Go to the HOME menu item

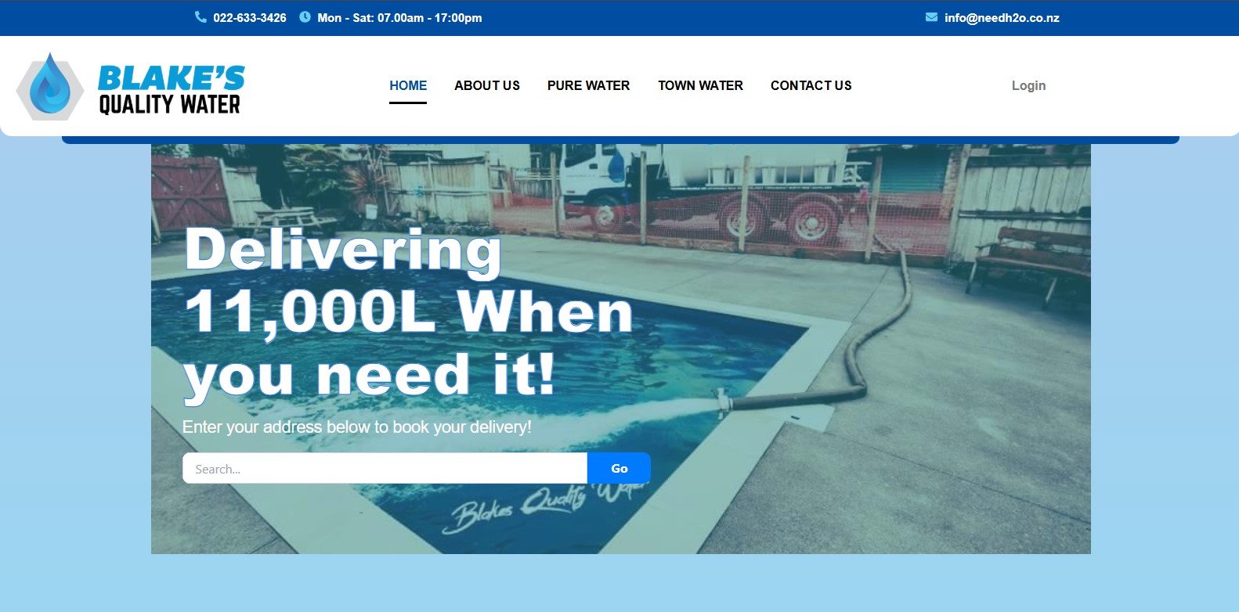pyautogui.click(x=408, y=85)
